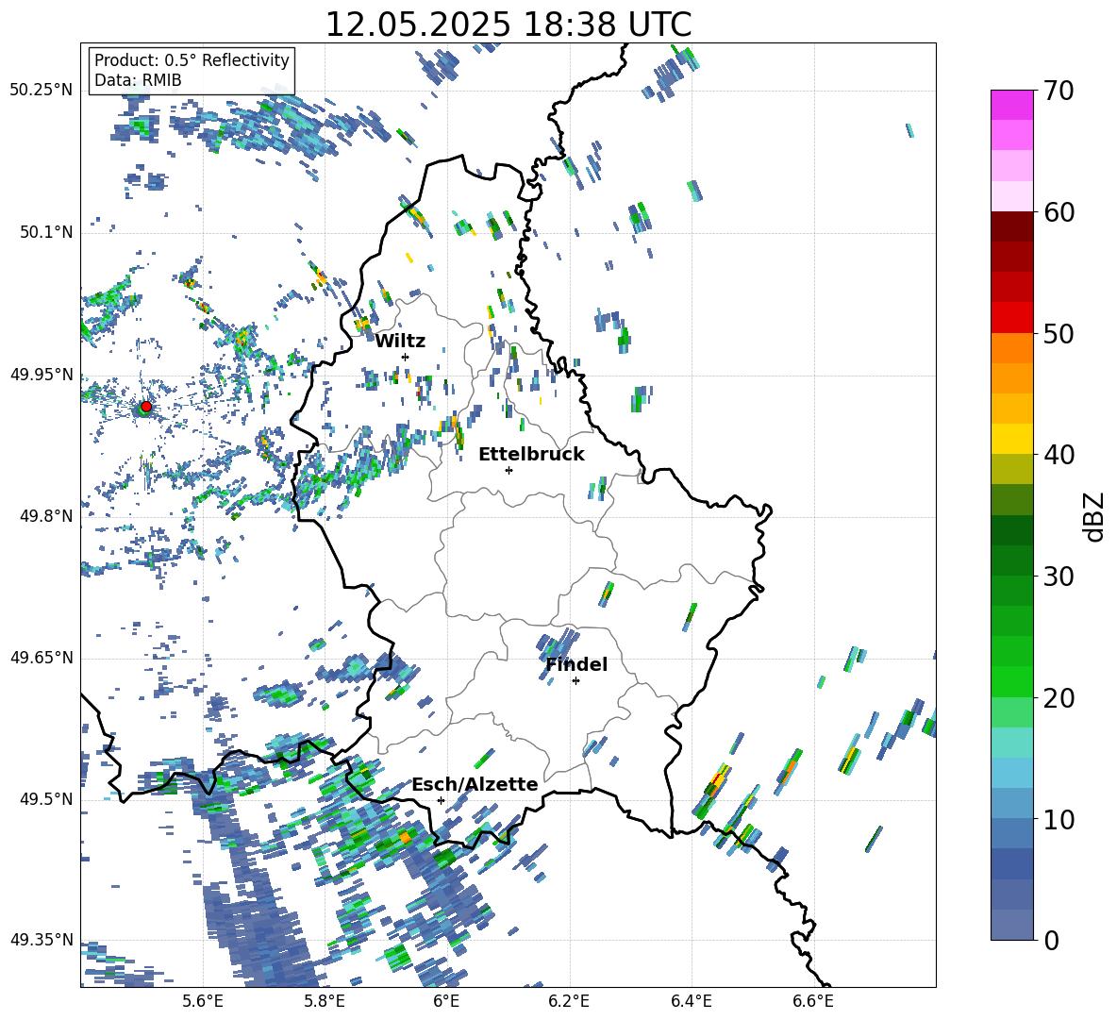Click the 'Product: 0.5° Reflectivity' text

(192, 59)
